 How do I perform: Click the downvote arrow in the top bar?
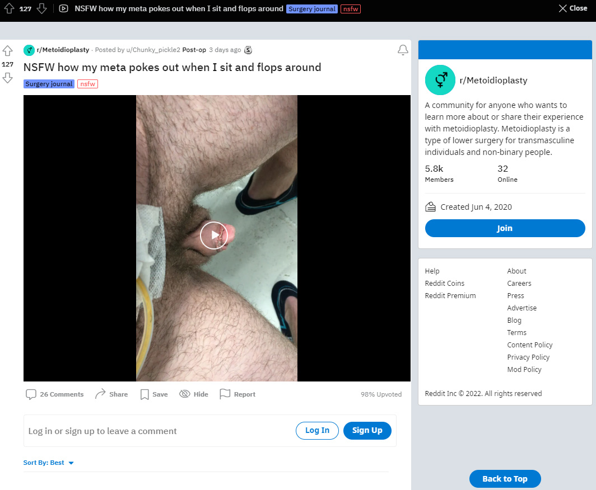(x=42, y=8)
